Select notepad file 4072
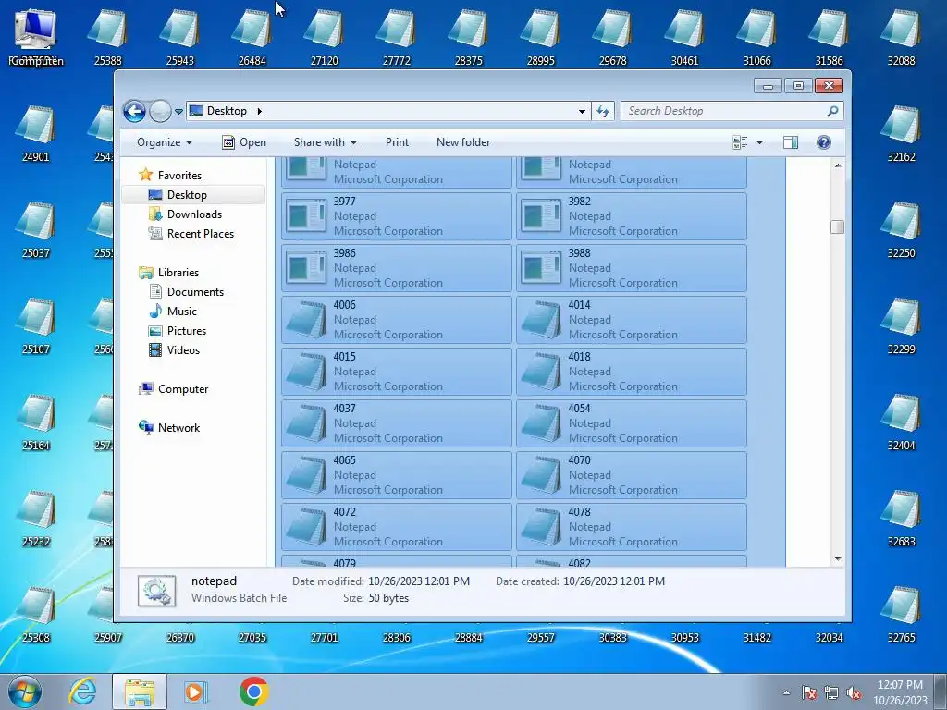The height and width of the screenshot is (710, 947). 396,527
